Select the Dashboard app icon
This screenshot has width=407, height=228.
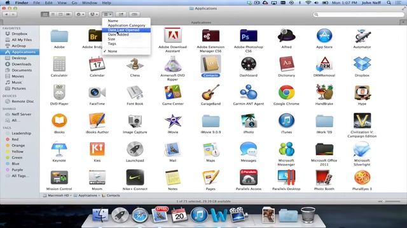tap(249, 64)
